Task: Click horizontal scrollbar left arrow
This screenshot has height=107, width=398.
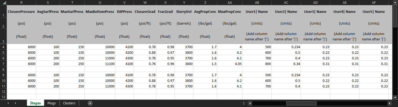Action: [x=250, y=103]
